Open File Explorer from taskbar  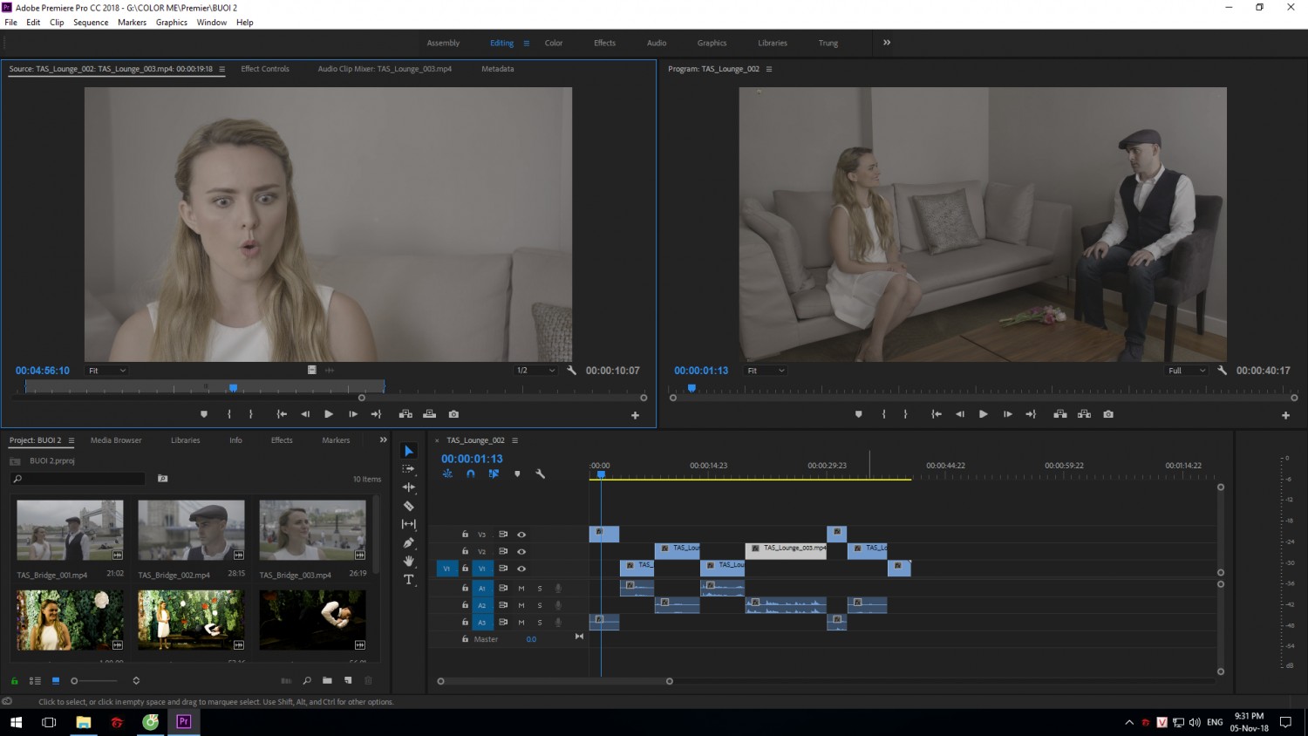[84, 722]
